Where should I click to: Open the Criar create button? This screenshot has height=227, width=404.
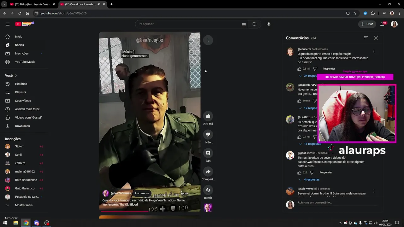(367, 24)
